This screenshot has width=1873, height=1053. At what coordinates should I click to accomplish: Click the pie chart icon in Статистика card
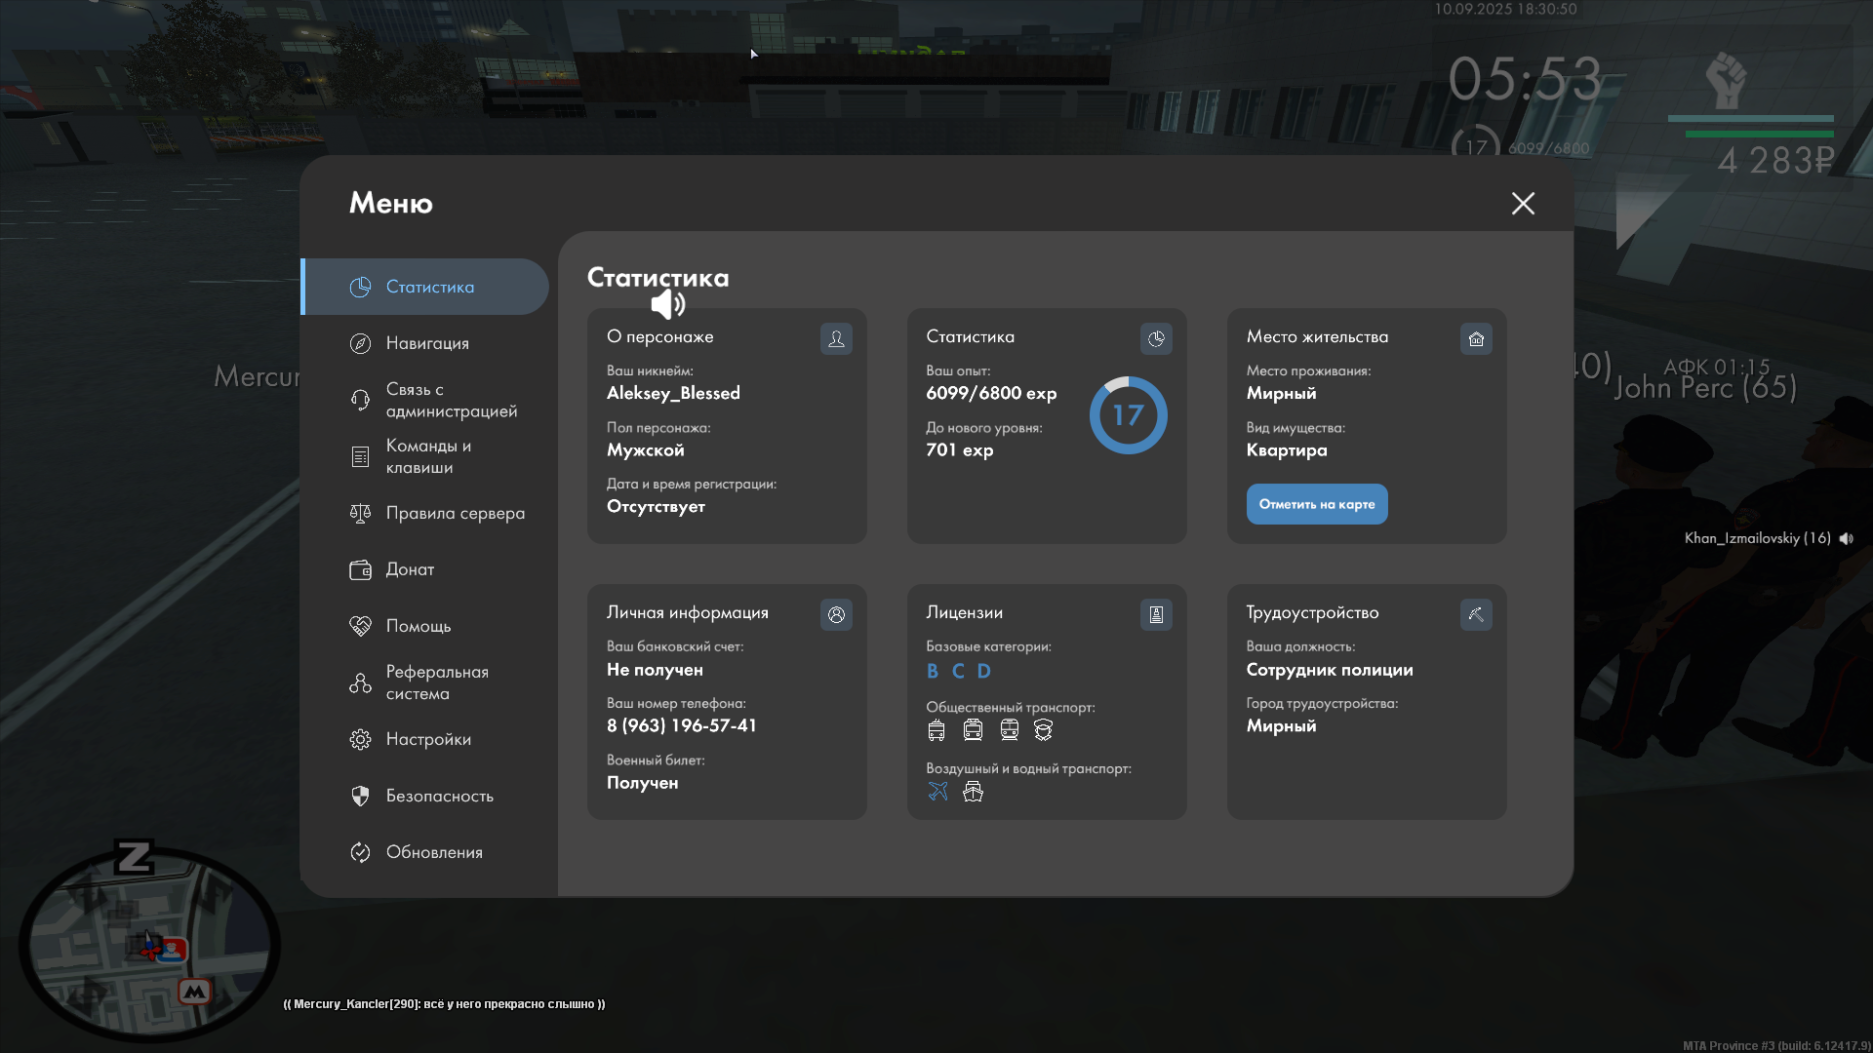tap(1156, 338)
